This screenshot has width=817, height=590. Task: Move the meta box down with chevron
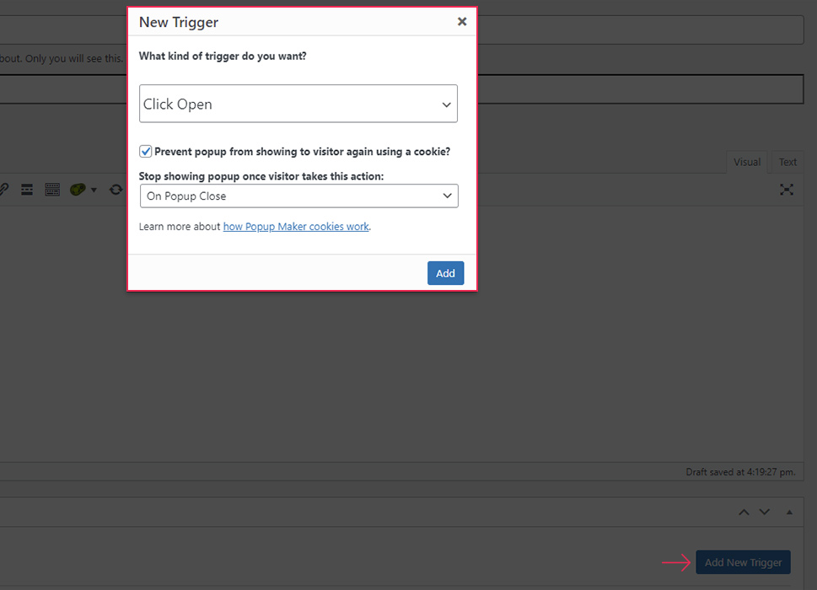click(x=764, y=512)
